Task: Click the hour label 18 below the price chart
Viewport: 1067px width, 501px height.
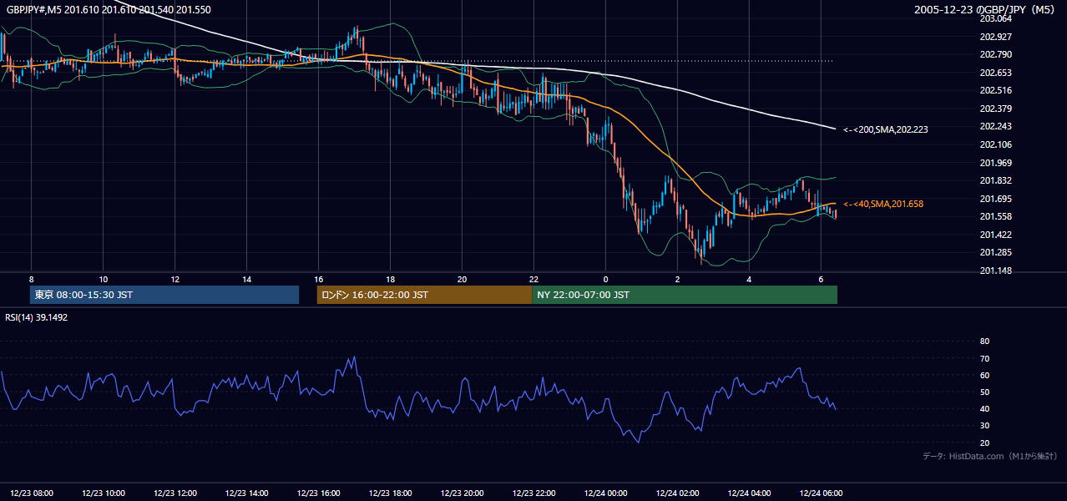Action: click(390, 279)
